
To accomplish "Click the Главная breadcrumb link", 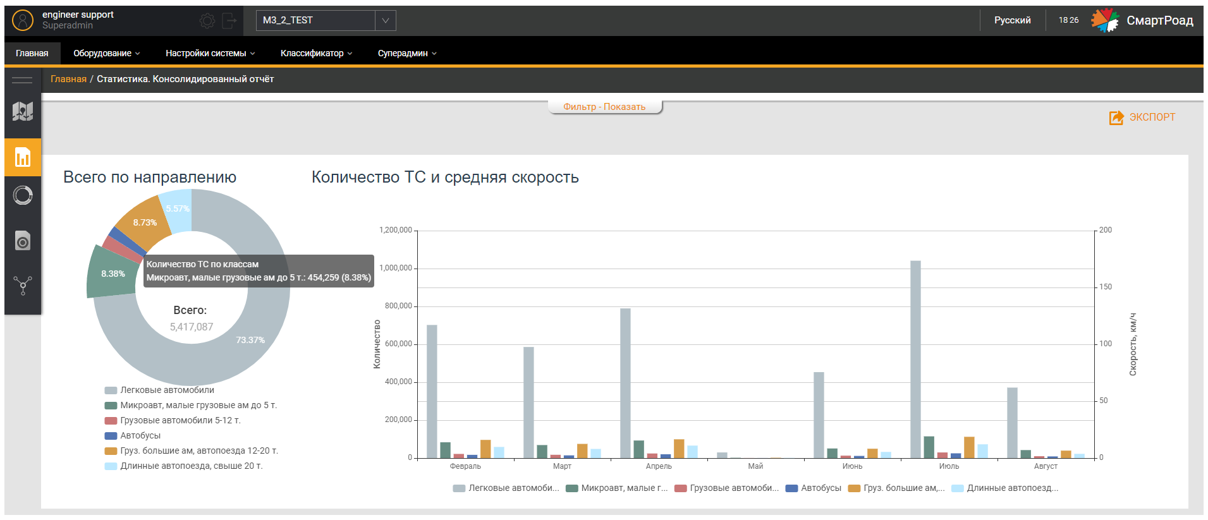I will click(x=68, y=79).
